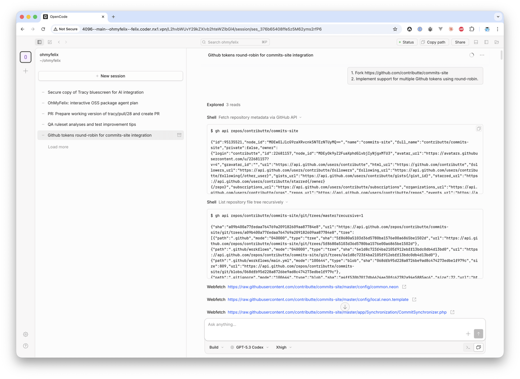
Task: Open the Xhigh reasoning effort dropdown
Action: pos(284,347)
